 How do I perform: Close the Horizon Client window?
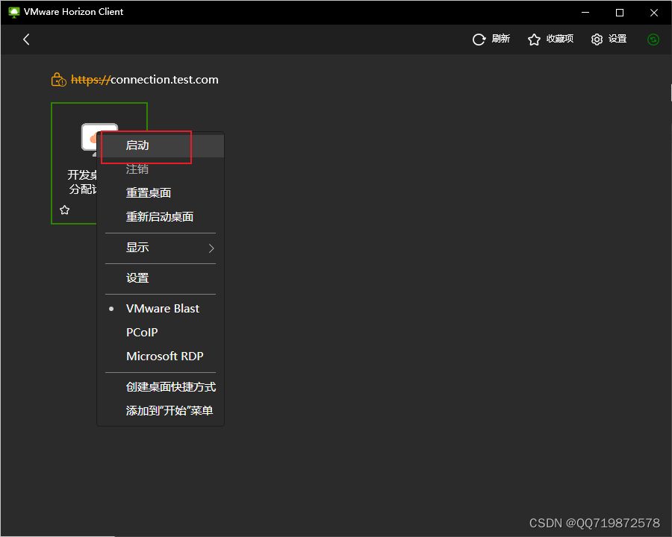tap(654, 13)
